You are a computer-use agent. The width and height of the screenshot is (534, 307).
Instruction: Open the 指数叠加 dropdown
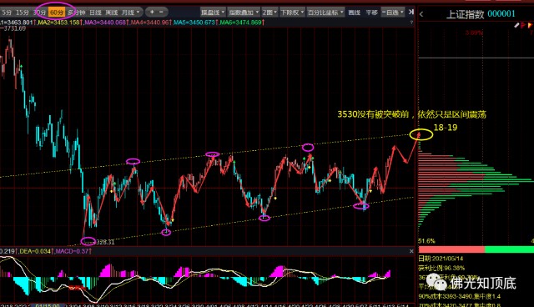point(243,13)
